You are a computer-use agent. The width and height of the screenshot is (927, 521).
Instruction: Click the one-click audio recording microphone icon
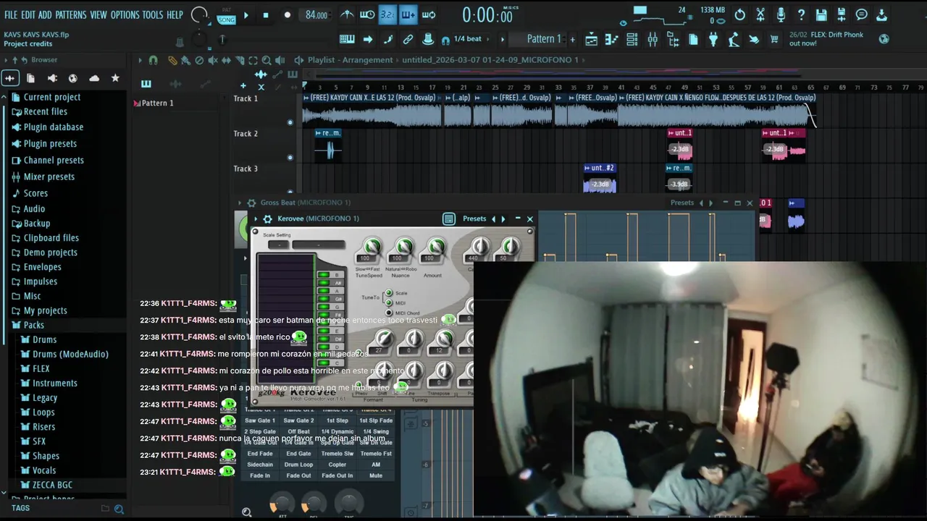(x=781, y=14)
